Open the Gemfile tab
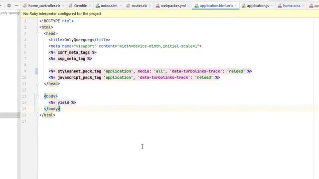The width and height of the screenshot is (319, 179). coord(80,5)
